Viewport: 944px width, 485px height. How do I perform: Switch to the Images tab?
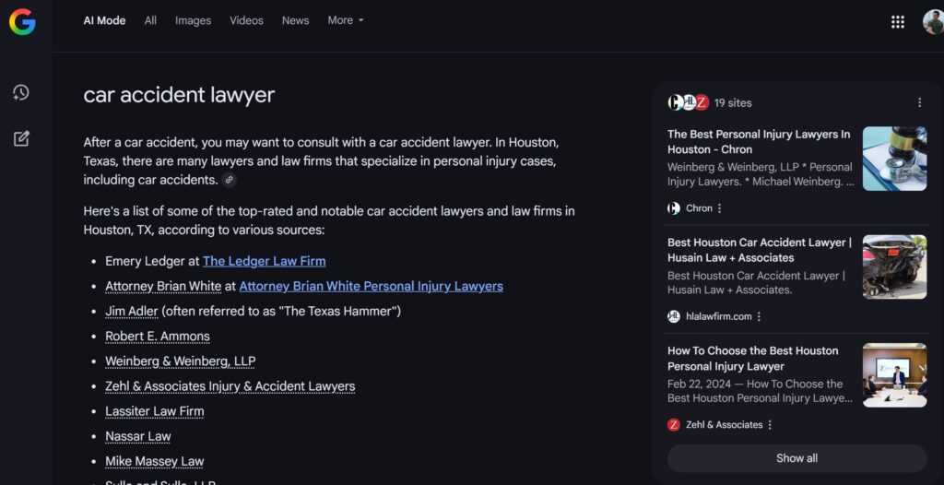pyautogui.click(x=194, y=20)
